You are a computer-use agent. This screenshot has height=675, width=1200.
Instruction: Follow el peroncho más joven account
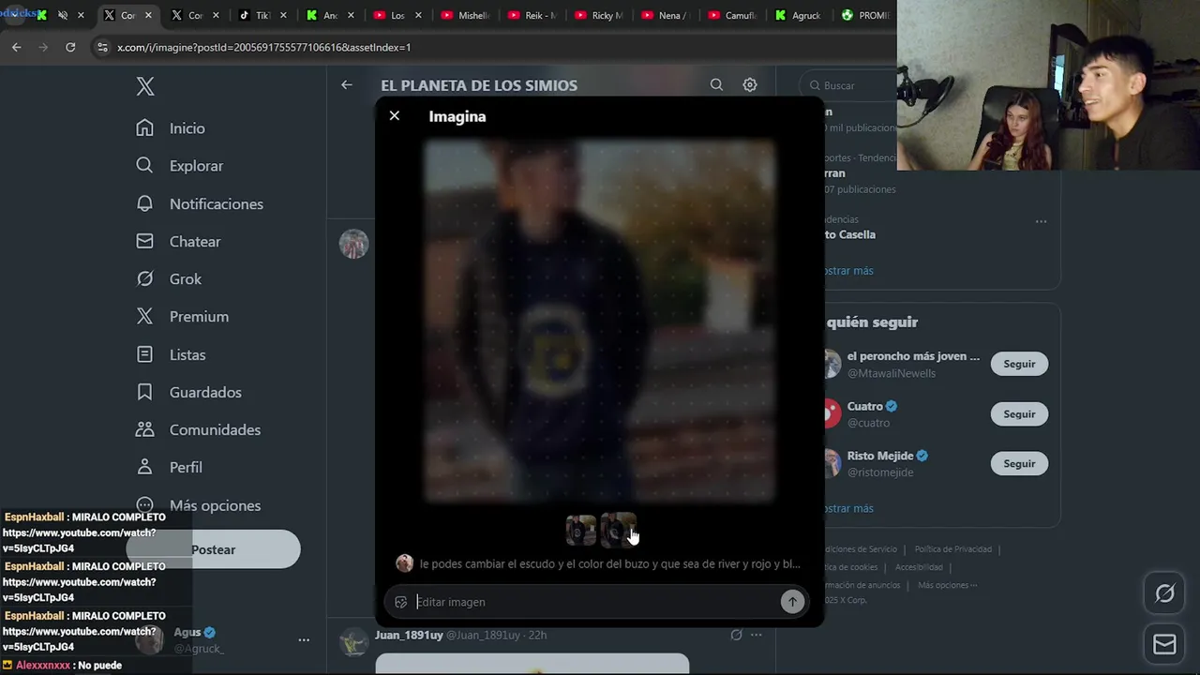pyautogui.click(x=1019, y=364)
